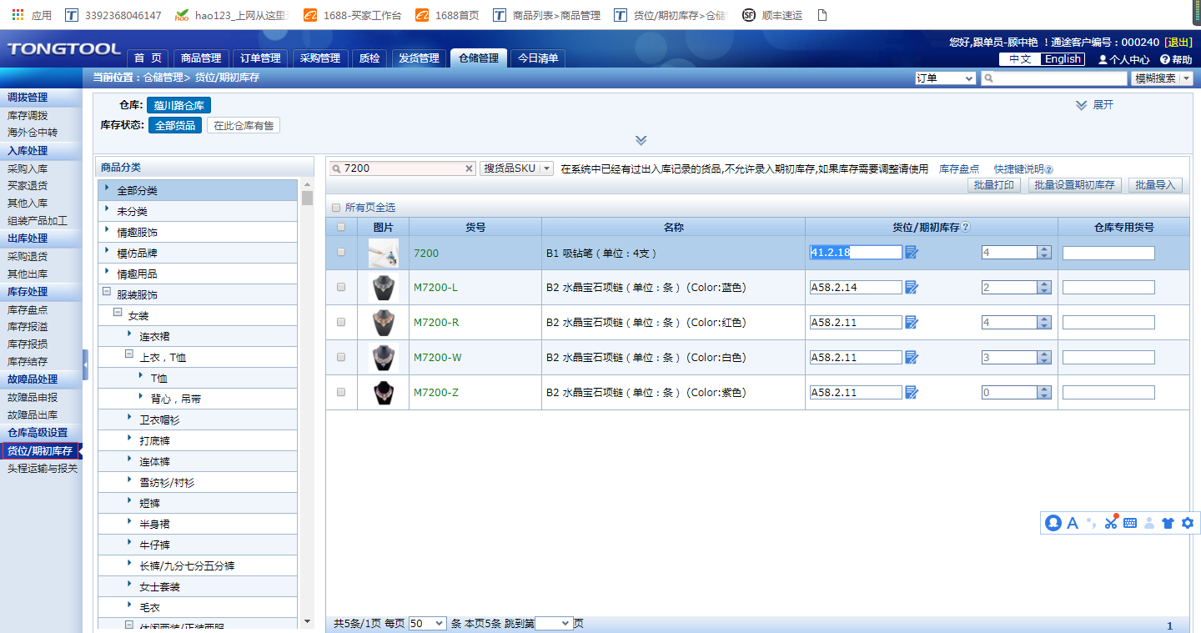Clear the 7200 search box via X icon

tap(469, 168)
